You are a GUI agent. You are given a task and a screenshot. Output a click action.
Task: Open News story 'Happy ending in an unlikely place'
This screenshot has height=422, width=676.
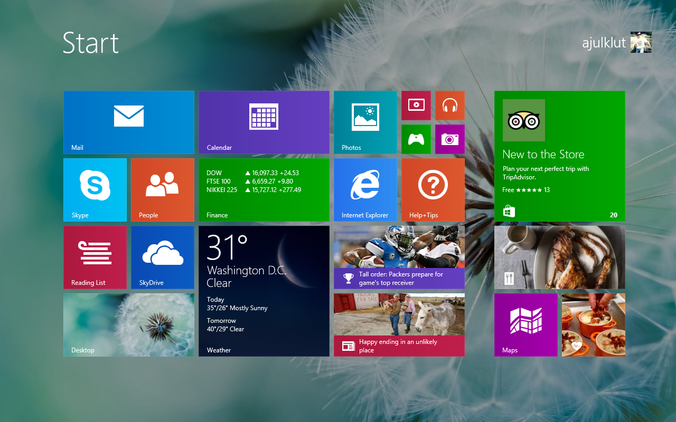(x=399, y=325)
